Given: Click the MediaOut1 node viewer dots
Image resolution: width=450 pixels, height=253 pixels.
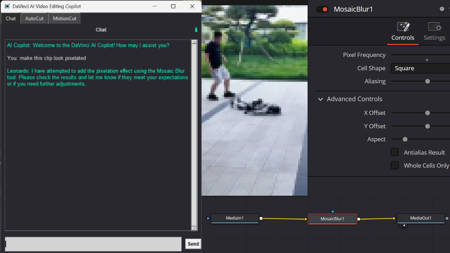Looking at the screenshot, I should [x=403, y=225].
